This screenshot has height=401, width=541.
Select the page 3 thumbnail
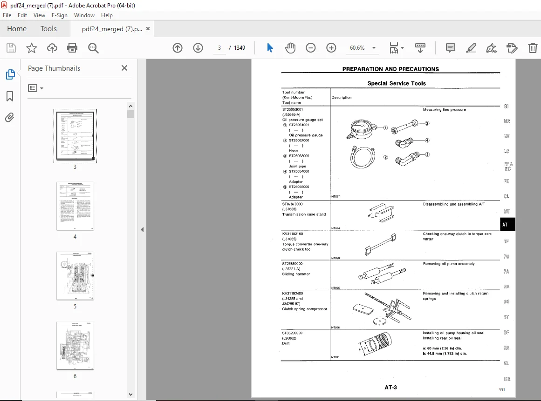click(75, 136)
